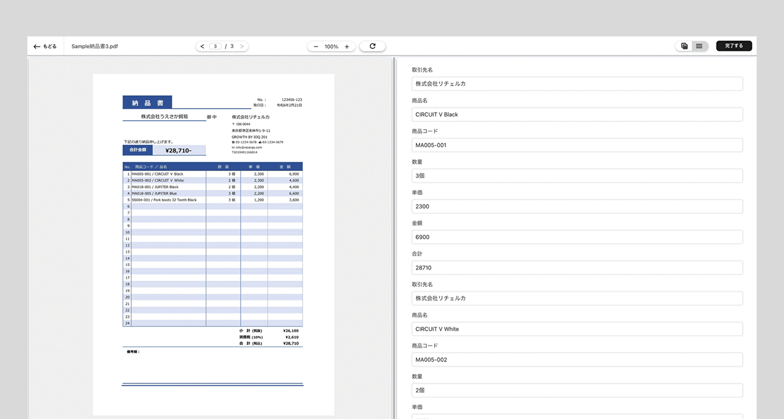
Task: Click the 完了する button
Action: [734, 46]
